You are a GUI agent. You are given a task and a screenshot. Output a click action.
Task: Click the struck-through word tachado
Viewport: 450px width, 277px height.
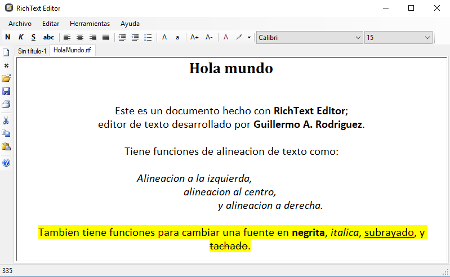229,246
